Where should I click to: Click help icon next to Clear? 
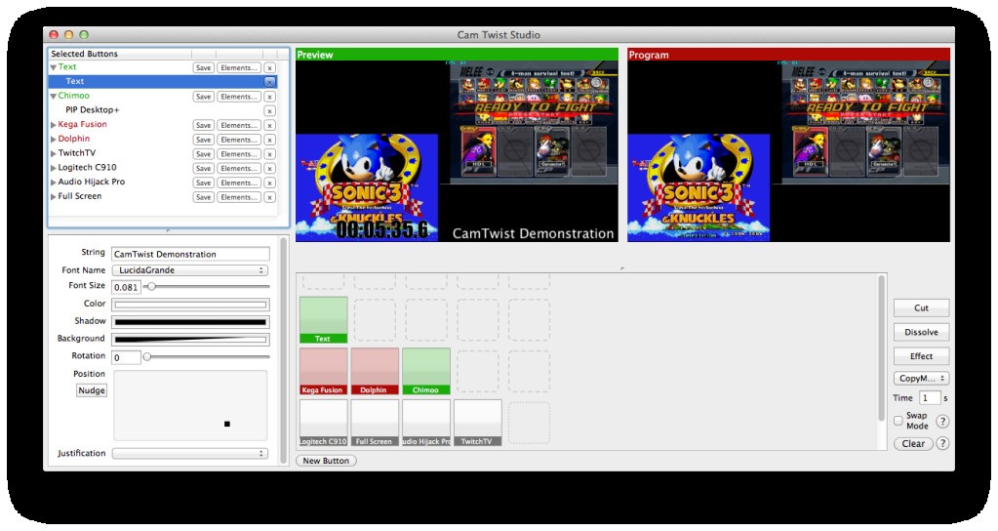[x=942, y=443]
